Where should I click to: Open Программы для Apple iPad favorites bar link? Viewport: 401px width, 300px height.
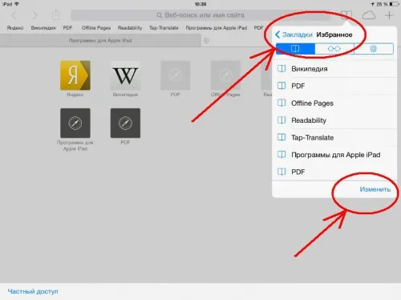[x=217, y=28]
